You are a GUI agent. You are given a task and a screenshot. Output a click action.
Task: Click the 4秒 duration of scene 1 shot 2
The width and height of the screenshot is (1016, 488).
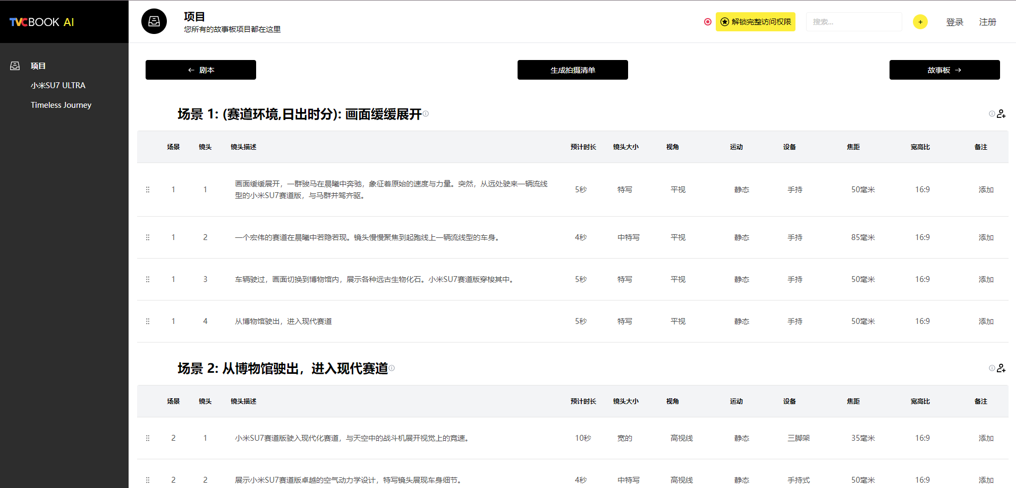pos(581,237)
